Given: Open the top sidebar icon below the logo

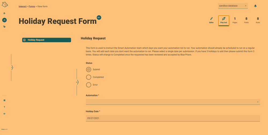Looking at the screenshot, I should click(4, 13).
